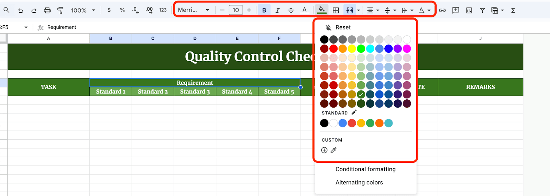Viewport: 550px width, 196px height.
Task: Choose the bright cyan swatch
Action: [370, 49]
